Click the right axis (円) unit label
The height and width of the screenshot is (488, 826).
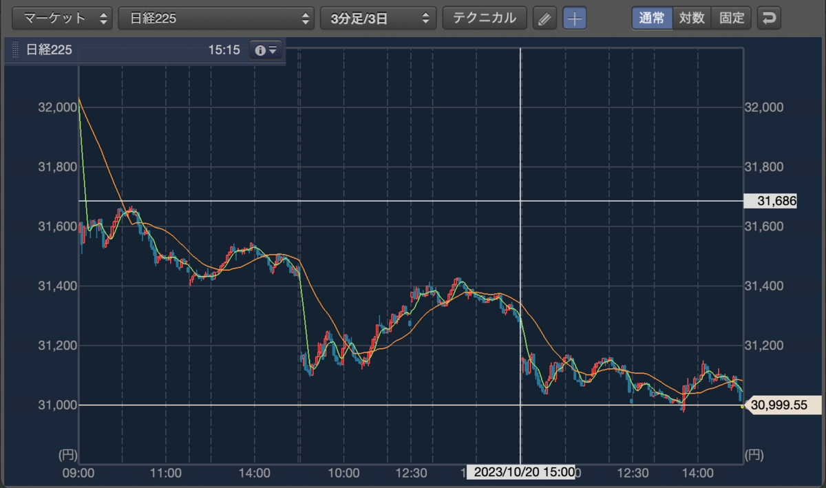click(754, 454)
